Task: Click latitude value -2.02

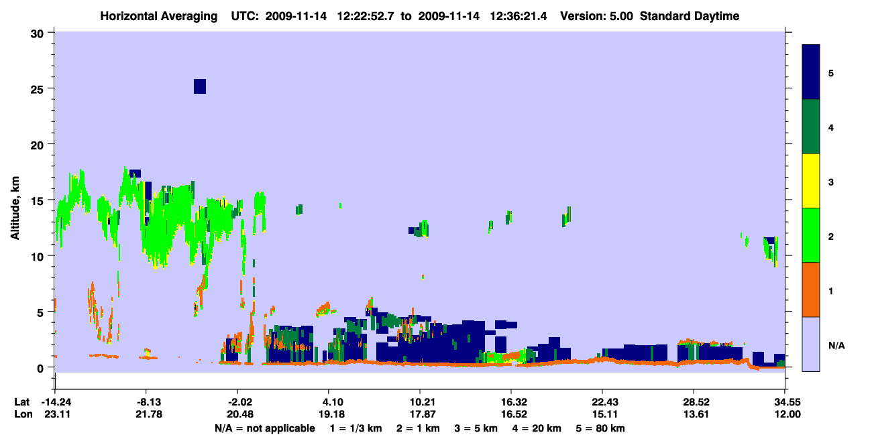Action: coord(238,402)
